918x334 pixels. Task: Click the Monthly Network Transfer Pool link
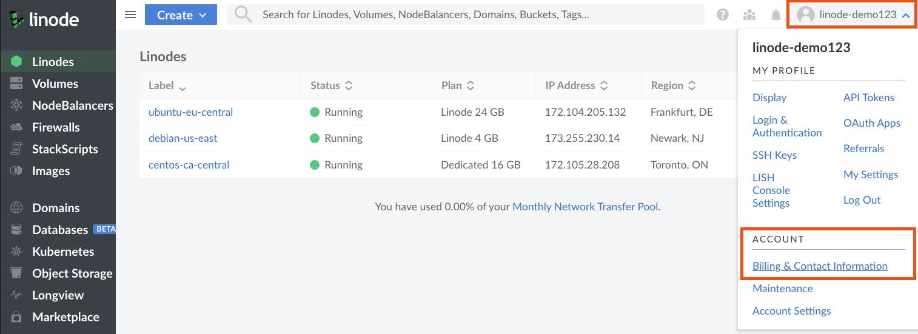(x=585, y=207)
